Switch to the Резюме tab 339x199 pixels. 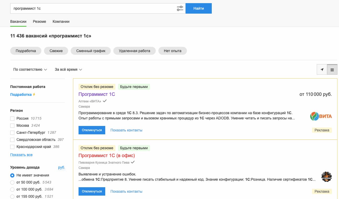click(40, 21)
